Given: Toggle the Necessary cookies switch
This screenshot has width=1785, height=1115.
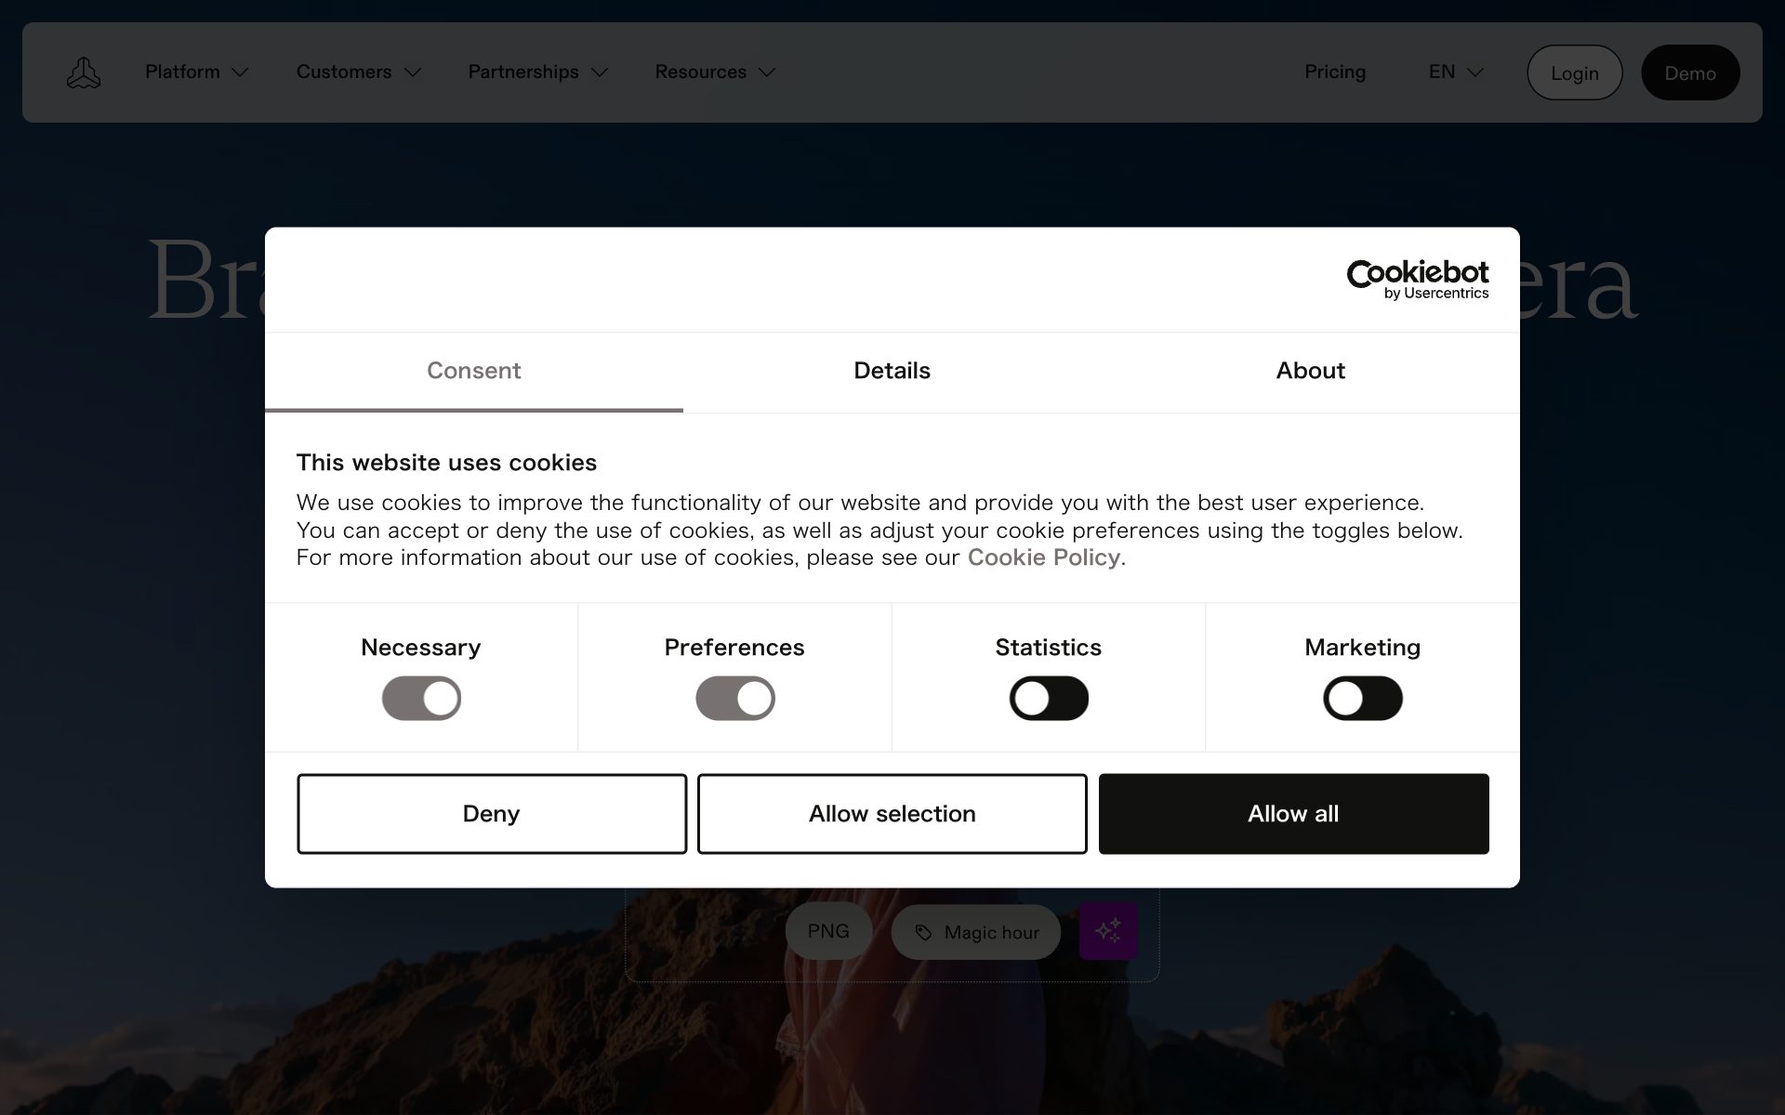Looking at the screenshot, I should (x=421, y=698).
